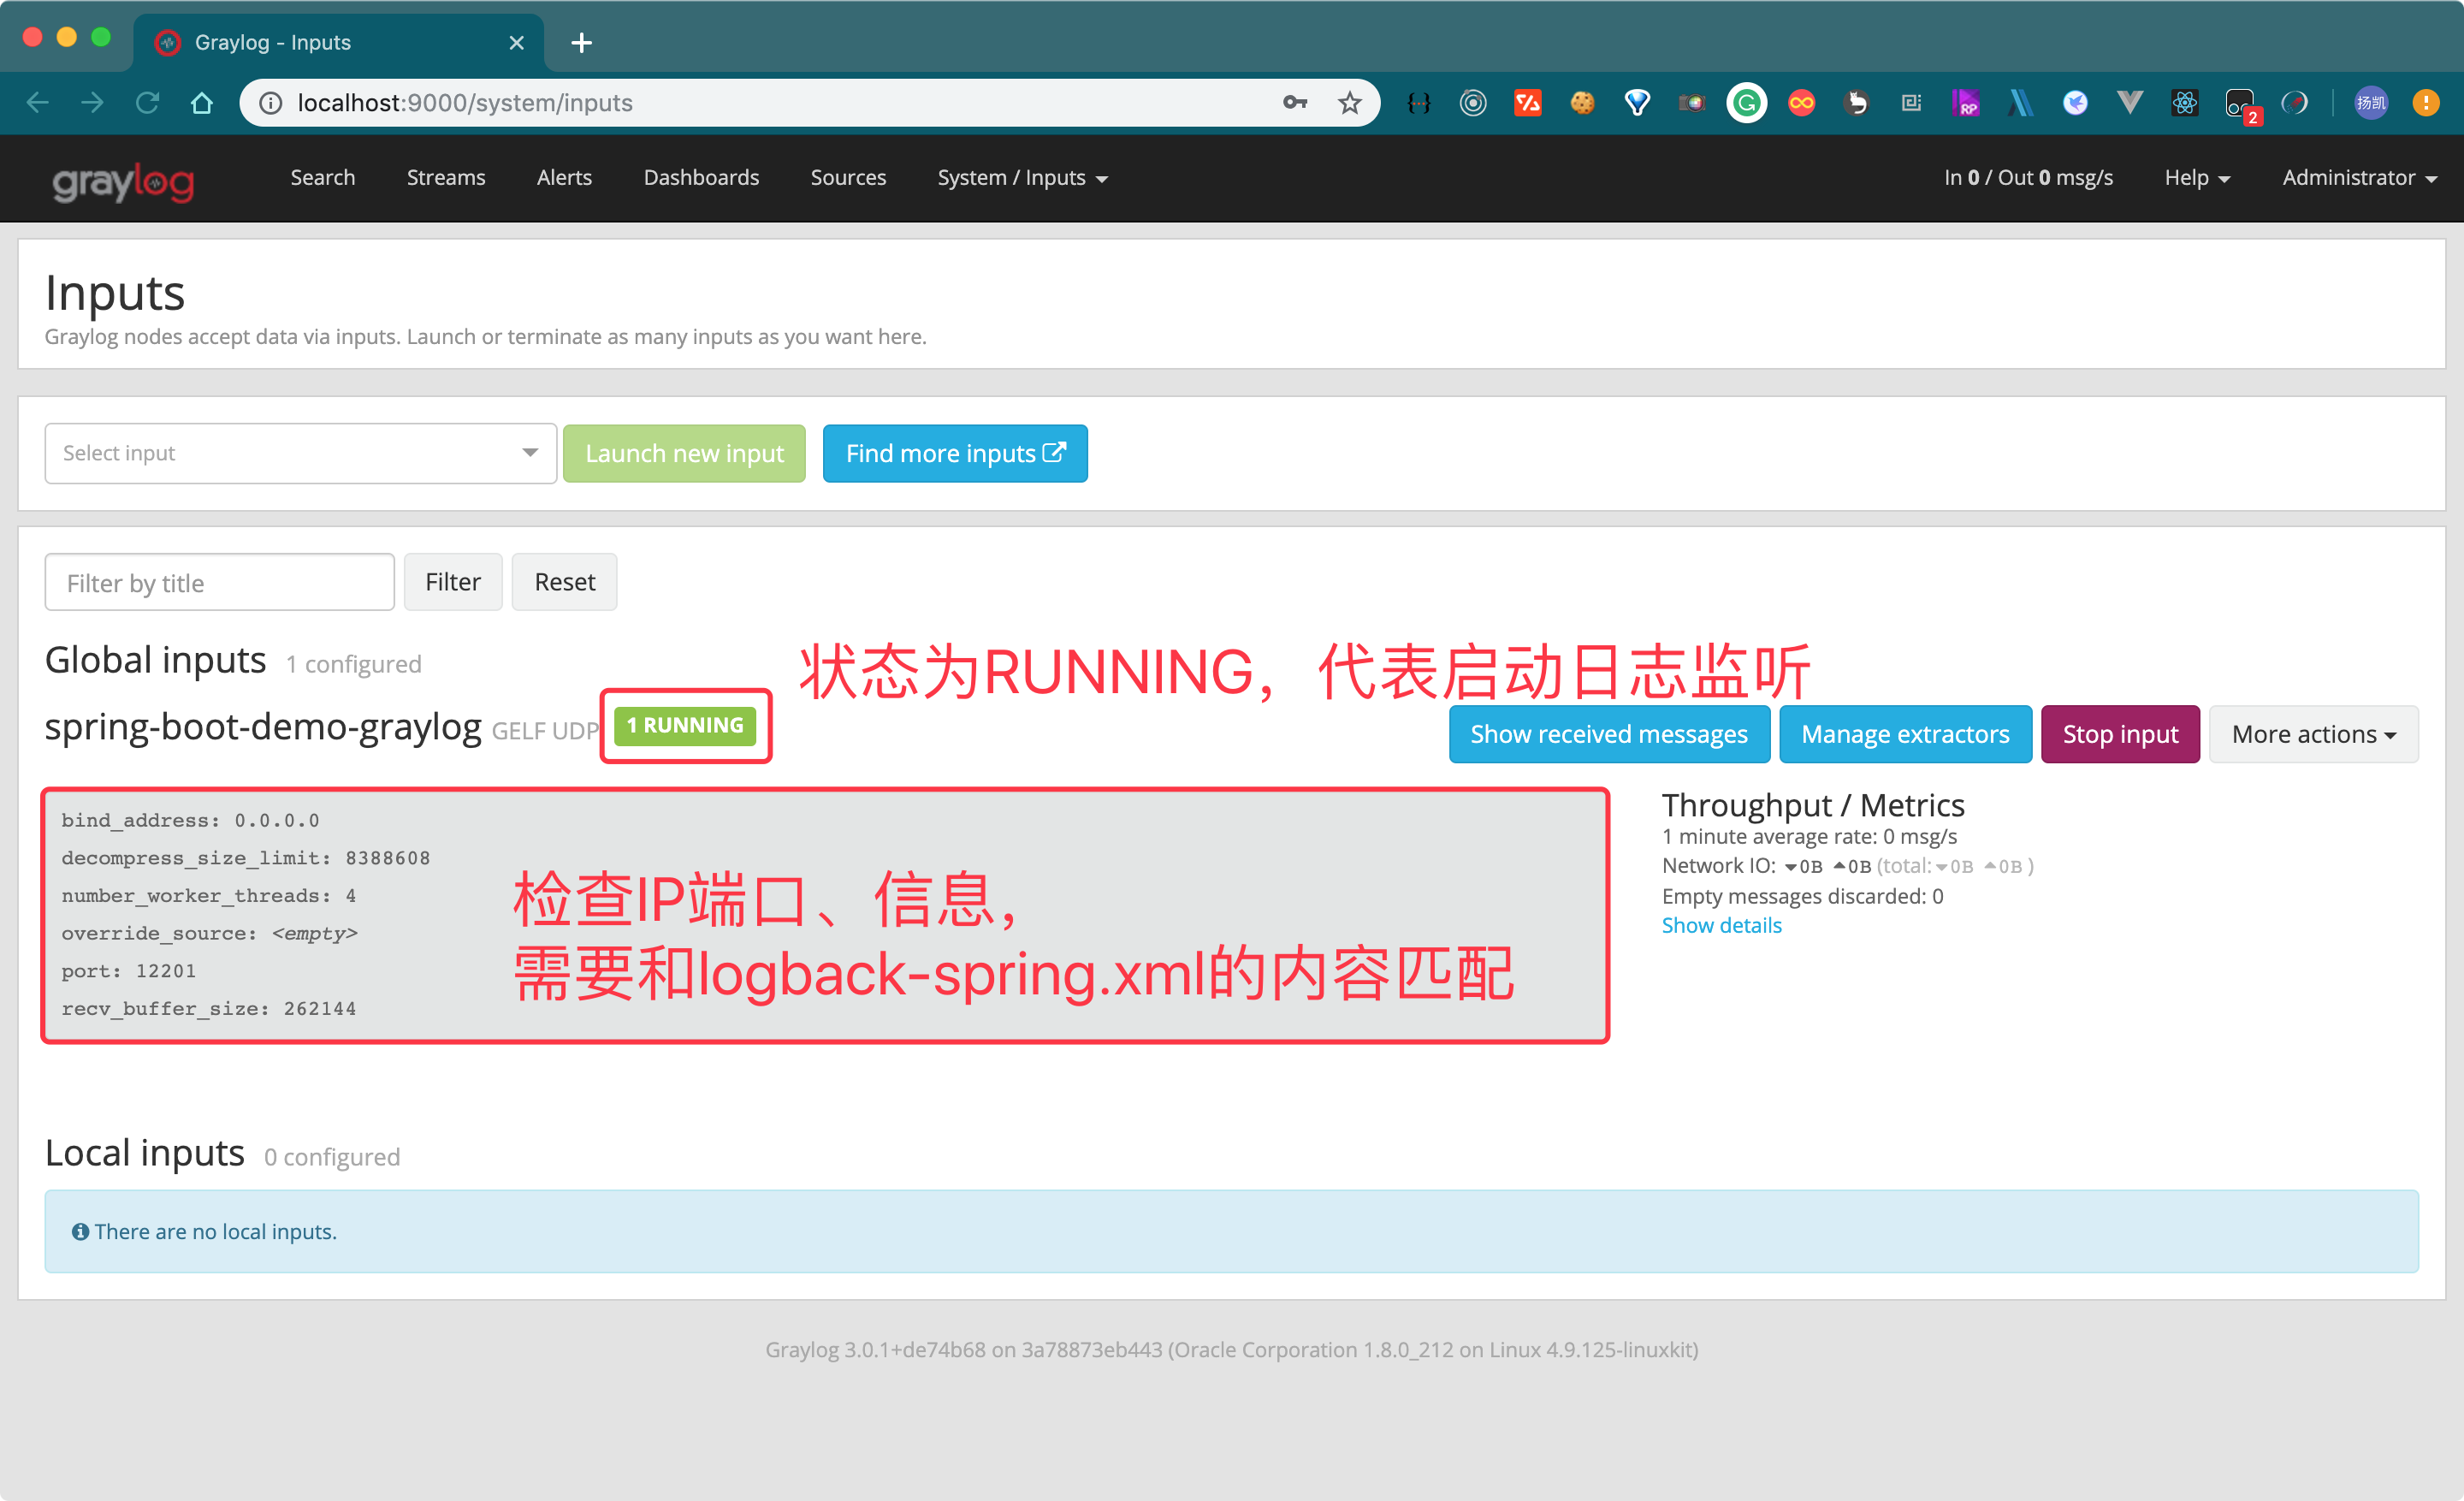This screenshot has width=2464, height=1501.
Task: Open Dashboards
Action: (701, 178)
